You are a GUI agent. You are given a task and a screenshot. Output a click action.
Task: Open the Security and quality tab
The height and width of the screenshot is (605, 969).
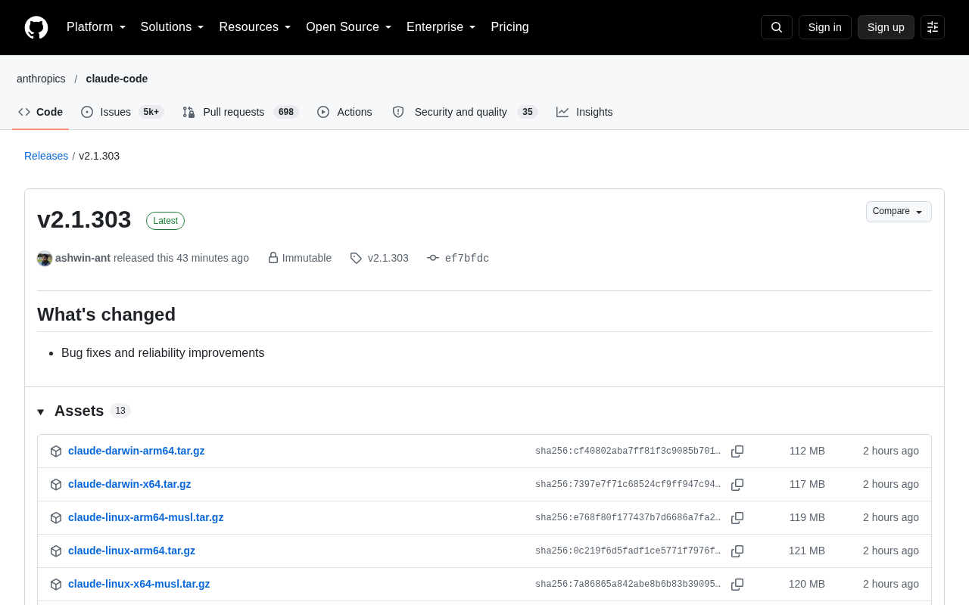coord(465,112)
